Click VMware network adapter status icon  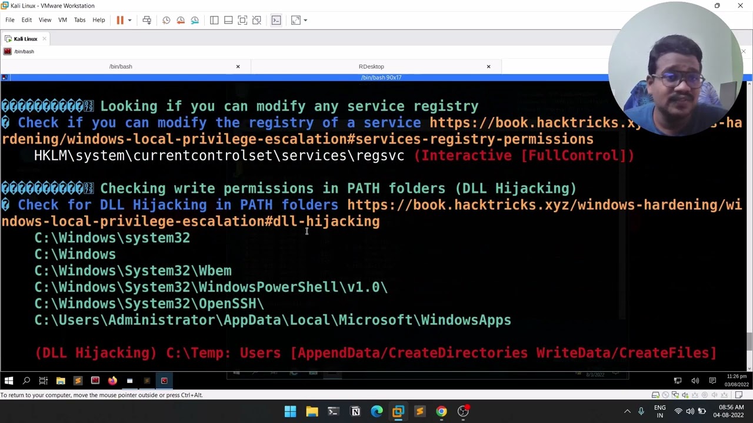tap(675, 395)
